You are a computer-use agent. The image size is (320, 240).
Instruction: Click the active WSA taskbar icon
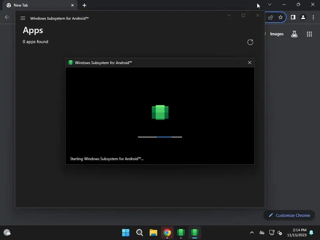click(x=194, y=232)
